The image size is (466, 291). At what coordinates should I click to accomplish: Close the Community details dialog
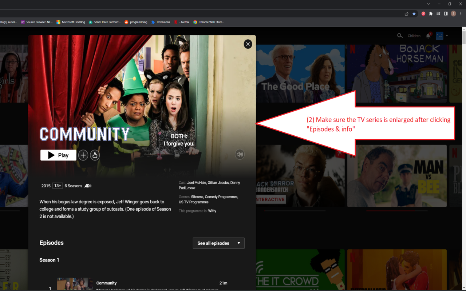pos(248,44)
